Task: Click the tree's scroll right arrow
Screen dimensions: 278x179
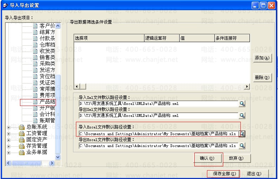Action: [52, 163]
